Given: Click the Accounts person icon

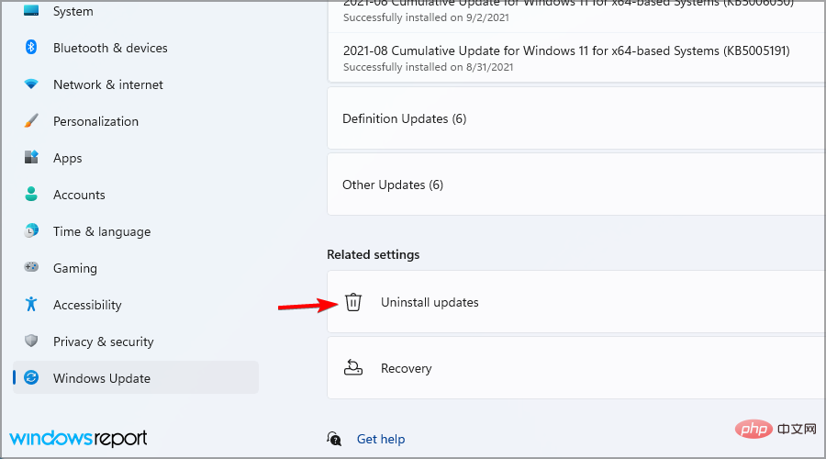Looking at the screenshot, I should (31, 194).
